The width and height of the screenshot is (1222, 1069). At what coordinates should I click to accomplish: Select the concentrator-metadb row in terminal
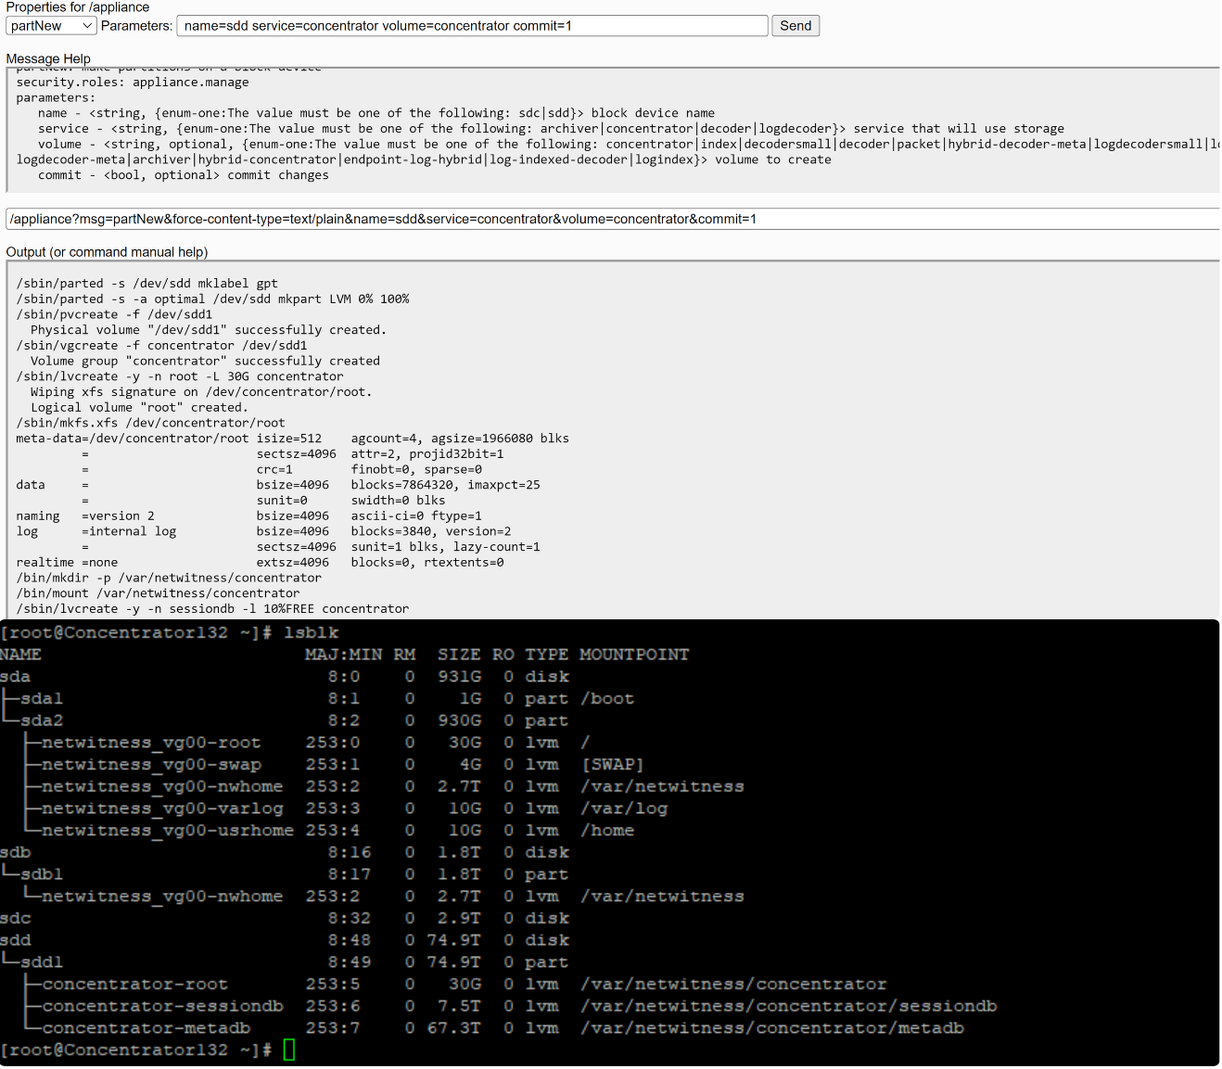coord(146,1028)
